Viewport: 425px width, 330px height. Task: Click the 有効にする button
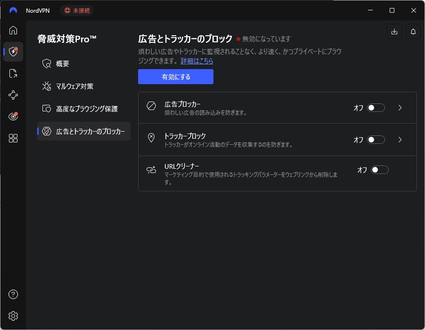click(x=175, y=77)
